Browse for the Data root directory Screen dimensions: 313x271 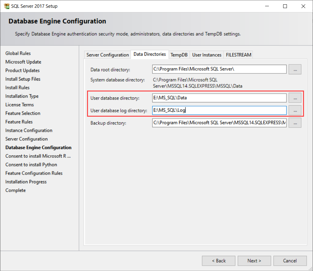coord(295,69)
